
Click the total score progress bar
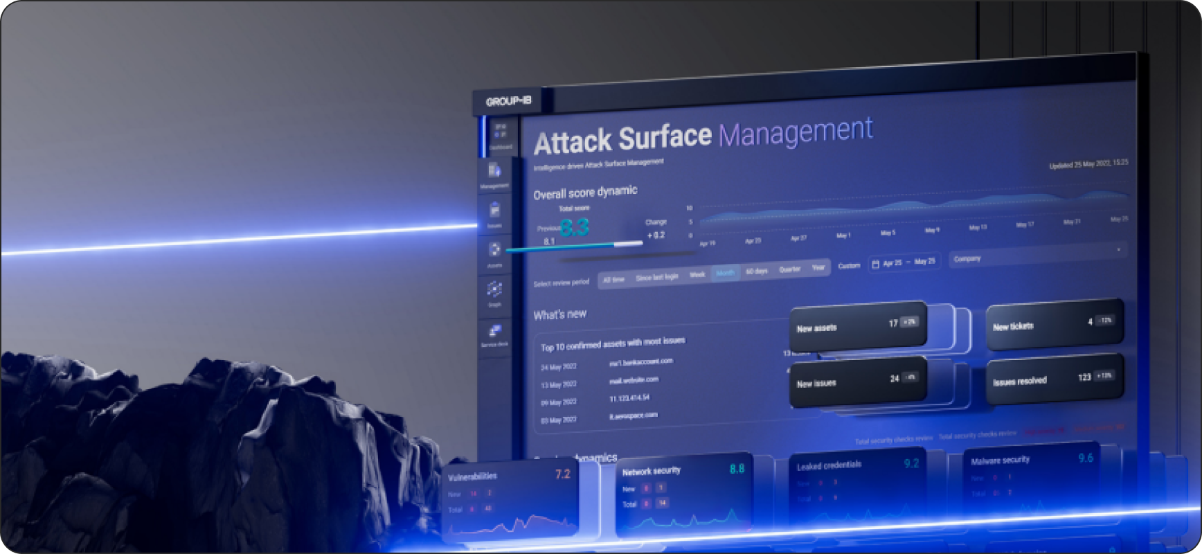[x=574, y=246]
